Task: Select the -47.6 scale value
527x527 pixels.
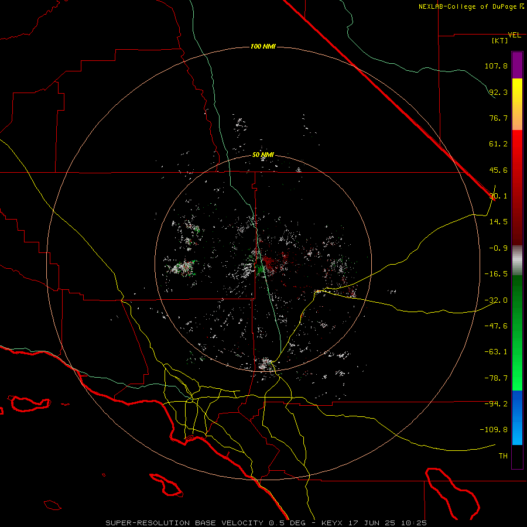Action: point(496,326)
